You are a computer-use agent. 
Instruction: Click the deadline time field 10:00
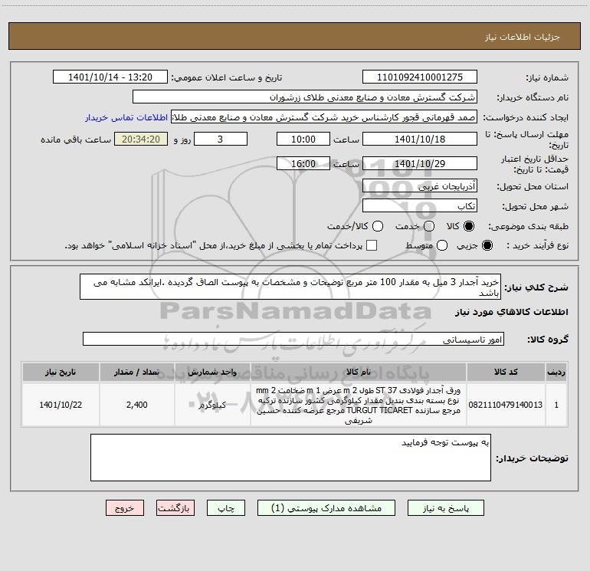click(303, 139)
